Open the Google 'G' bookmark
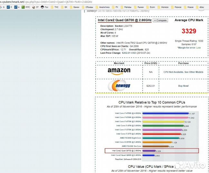The height and width of the screenshot is (173, 209). 2,7
